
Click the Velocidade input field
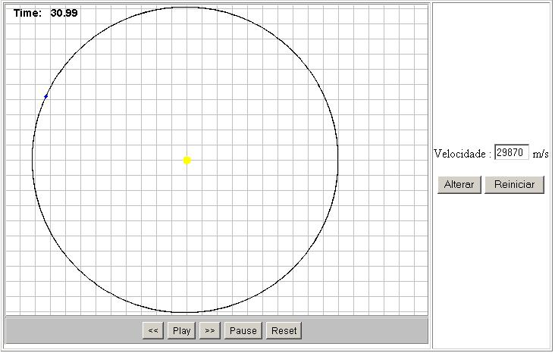512,152
